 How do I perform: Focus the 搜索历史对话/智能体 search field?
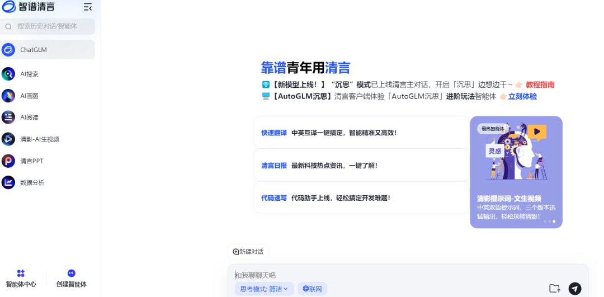point(48,27)
